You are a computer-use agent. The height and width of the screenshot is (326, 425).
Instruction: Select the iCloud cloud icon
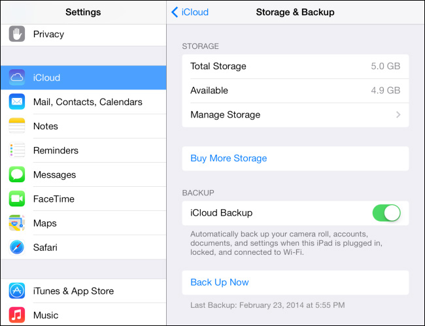(x=17, y=78)
